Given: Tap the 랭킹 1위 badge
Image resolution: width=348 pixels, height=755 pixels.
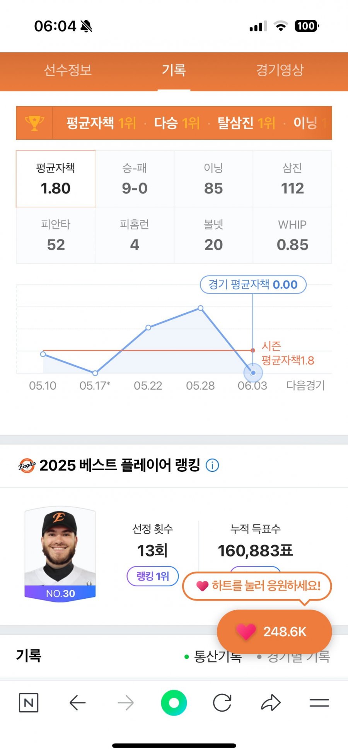Looking at the screenshot, I should click(153, 576).
